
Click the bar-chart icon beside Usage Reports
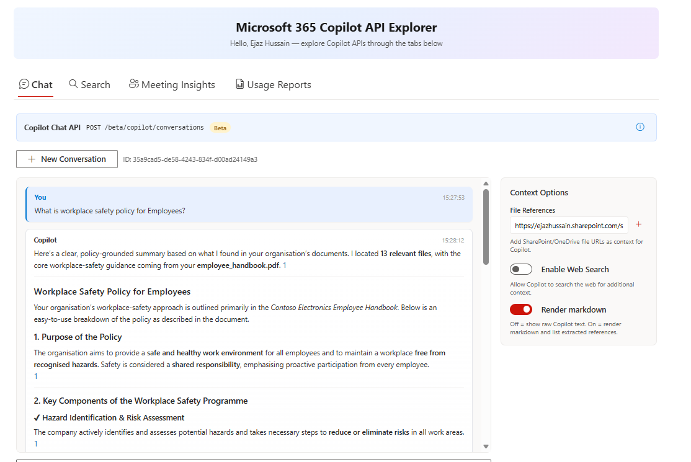pyautogui.click(x=239, y=83)
